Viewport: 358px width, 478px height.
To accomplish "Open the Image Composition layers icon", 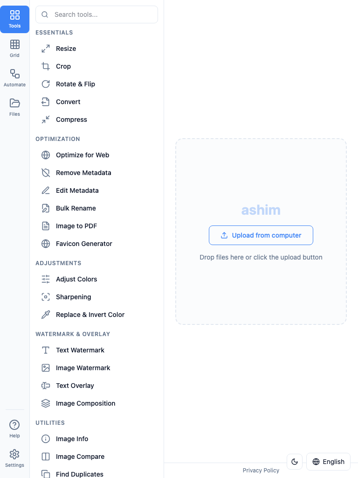I will (x=46, y=403).
